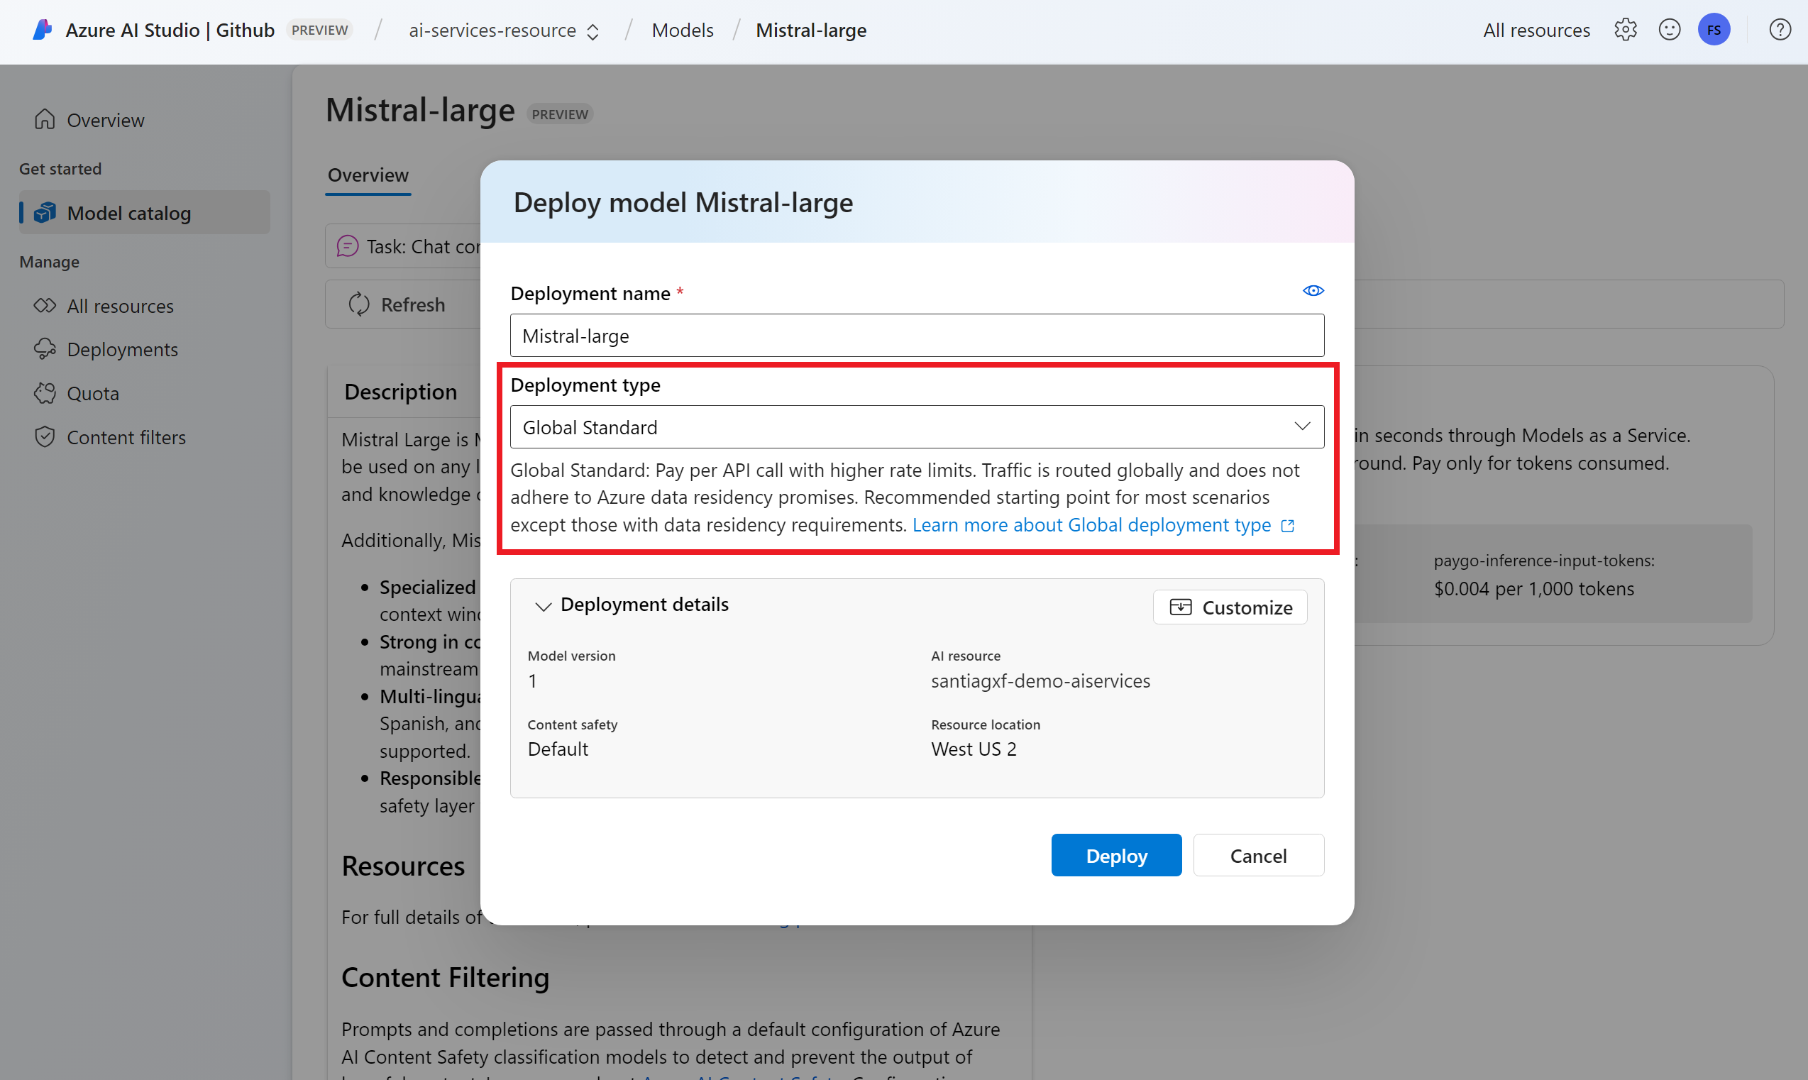This screenshot has width=1808, height=1080.
Task: Click the smiley feedback icon
Action: pos(1669,30)
